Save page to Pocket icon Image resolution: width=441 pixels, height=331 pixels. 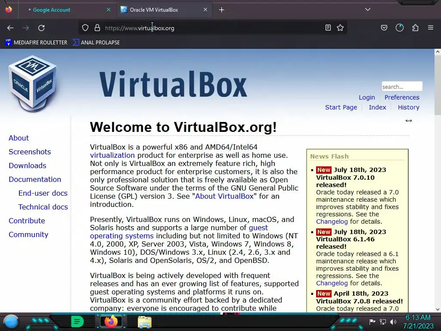click(x=384, y=28)
